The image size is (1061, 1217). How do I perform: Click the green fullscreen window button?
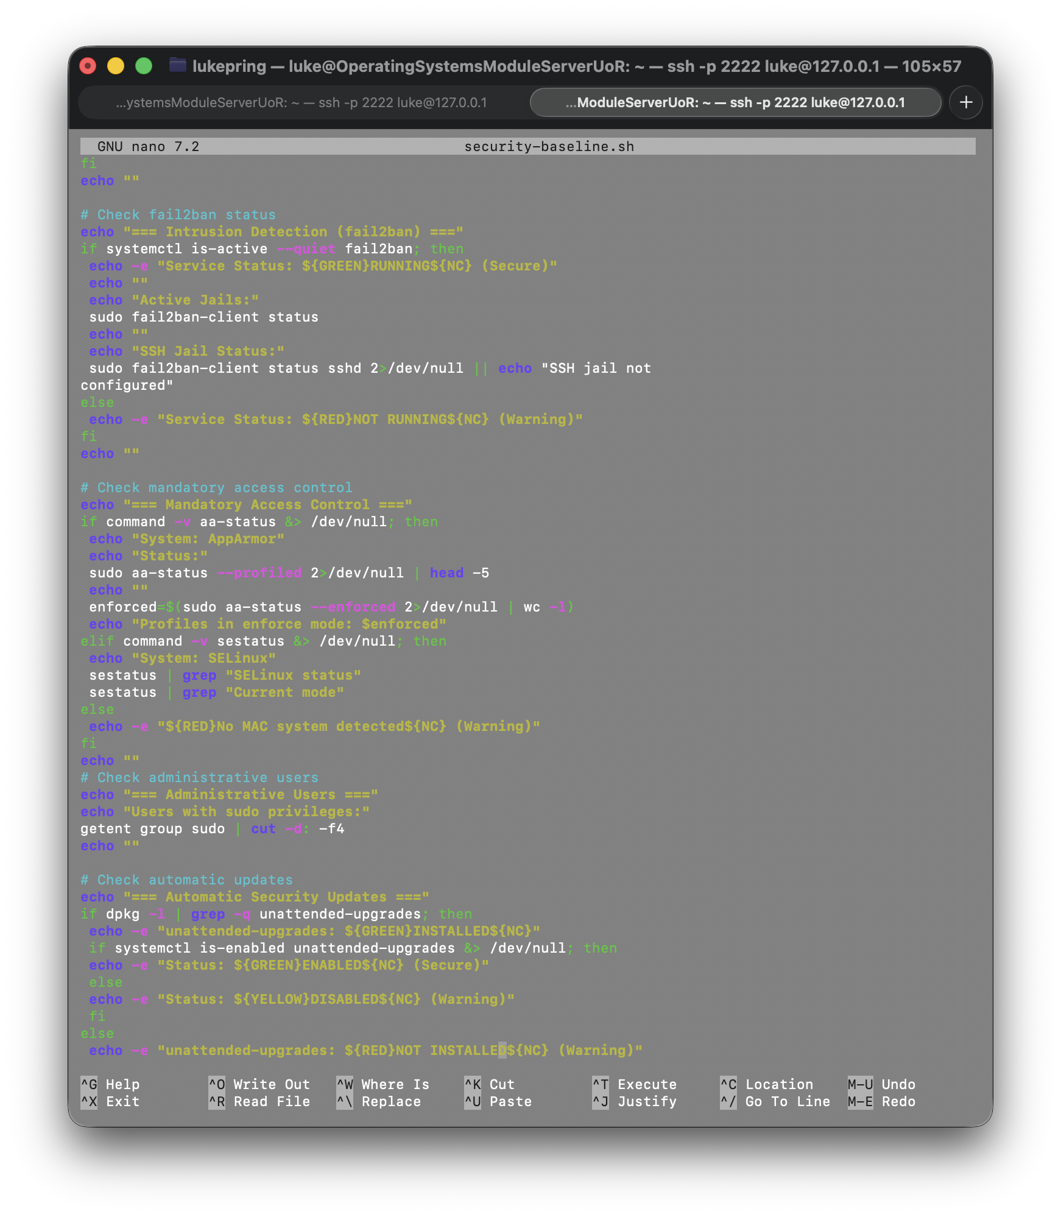[144, 66]
